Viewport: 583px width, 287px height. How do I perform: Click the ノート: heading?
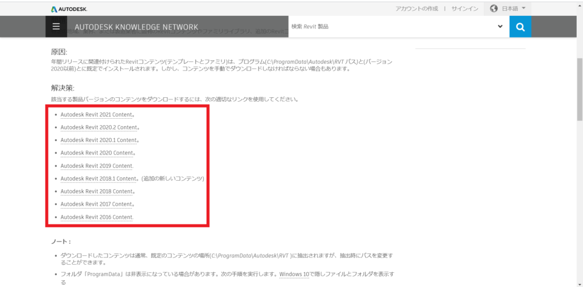click(60, 242)
